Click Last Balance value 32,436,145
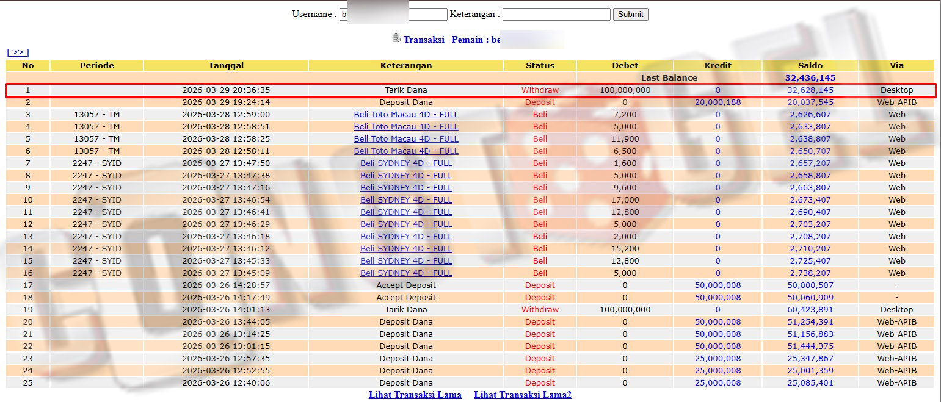Image resolution: width=941 pixels, height=402 pixels. pos(810,77)
